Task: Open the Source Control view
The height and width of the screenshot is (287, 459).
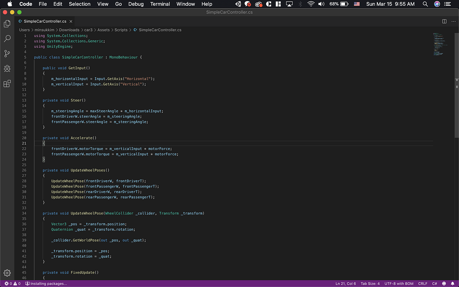Action: pos(7,54)
